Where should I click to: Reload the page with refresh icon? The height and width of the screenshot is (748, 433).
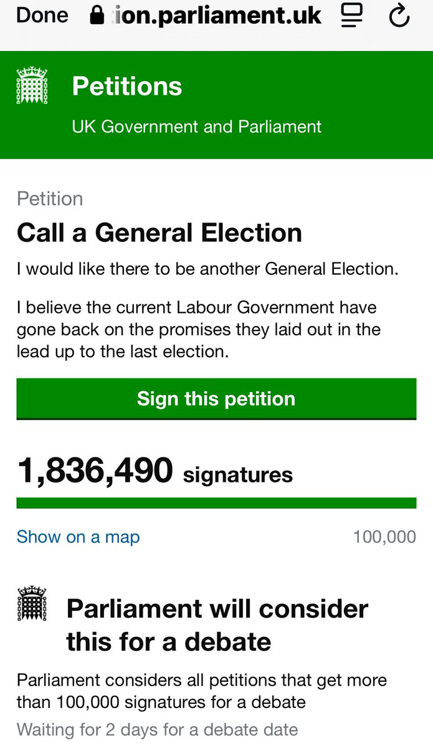[x=399, y=16]
